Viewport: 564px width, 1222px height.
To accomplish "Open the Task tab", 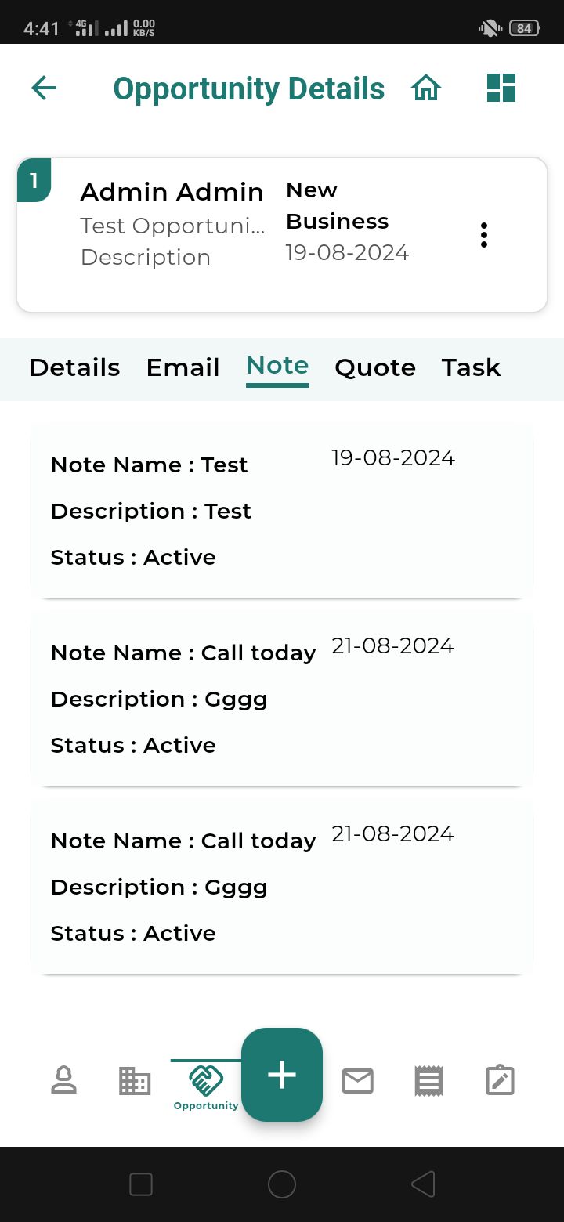I will tap(471, 367).
